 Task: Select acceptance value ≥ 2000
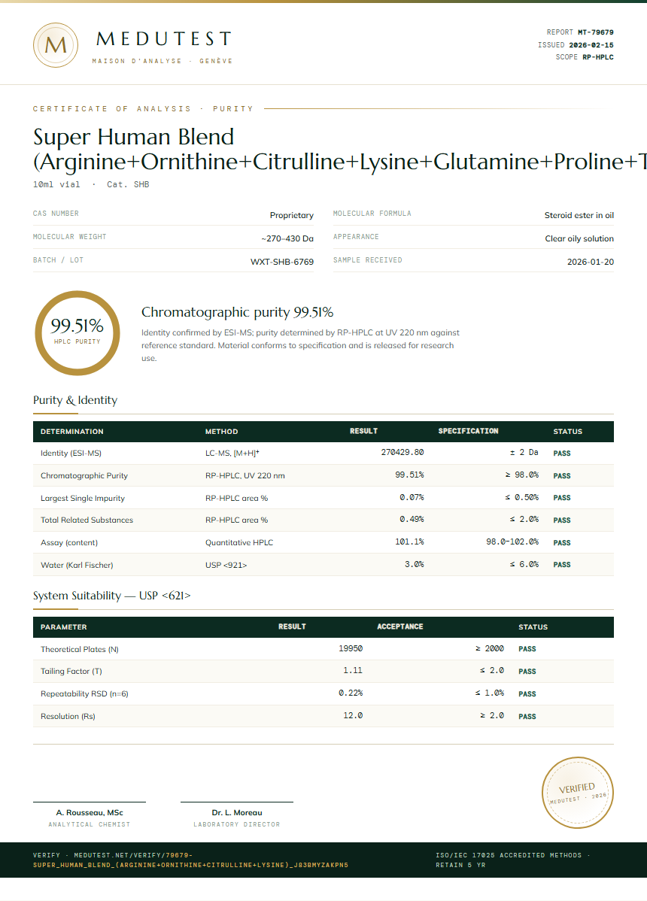(490, 648)
